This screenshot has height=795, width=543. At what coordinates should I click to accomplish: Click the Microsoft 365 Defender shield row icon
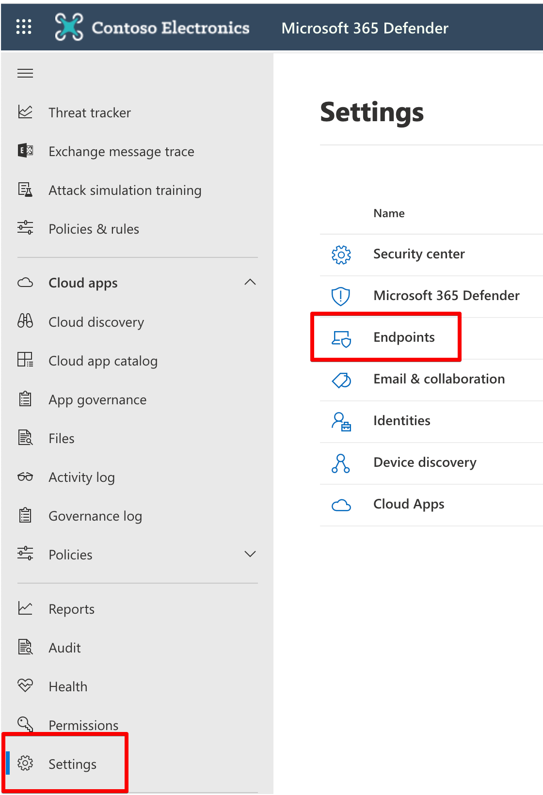(x=341, y=296)
